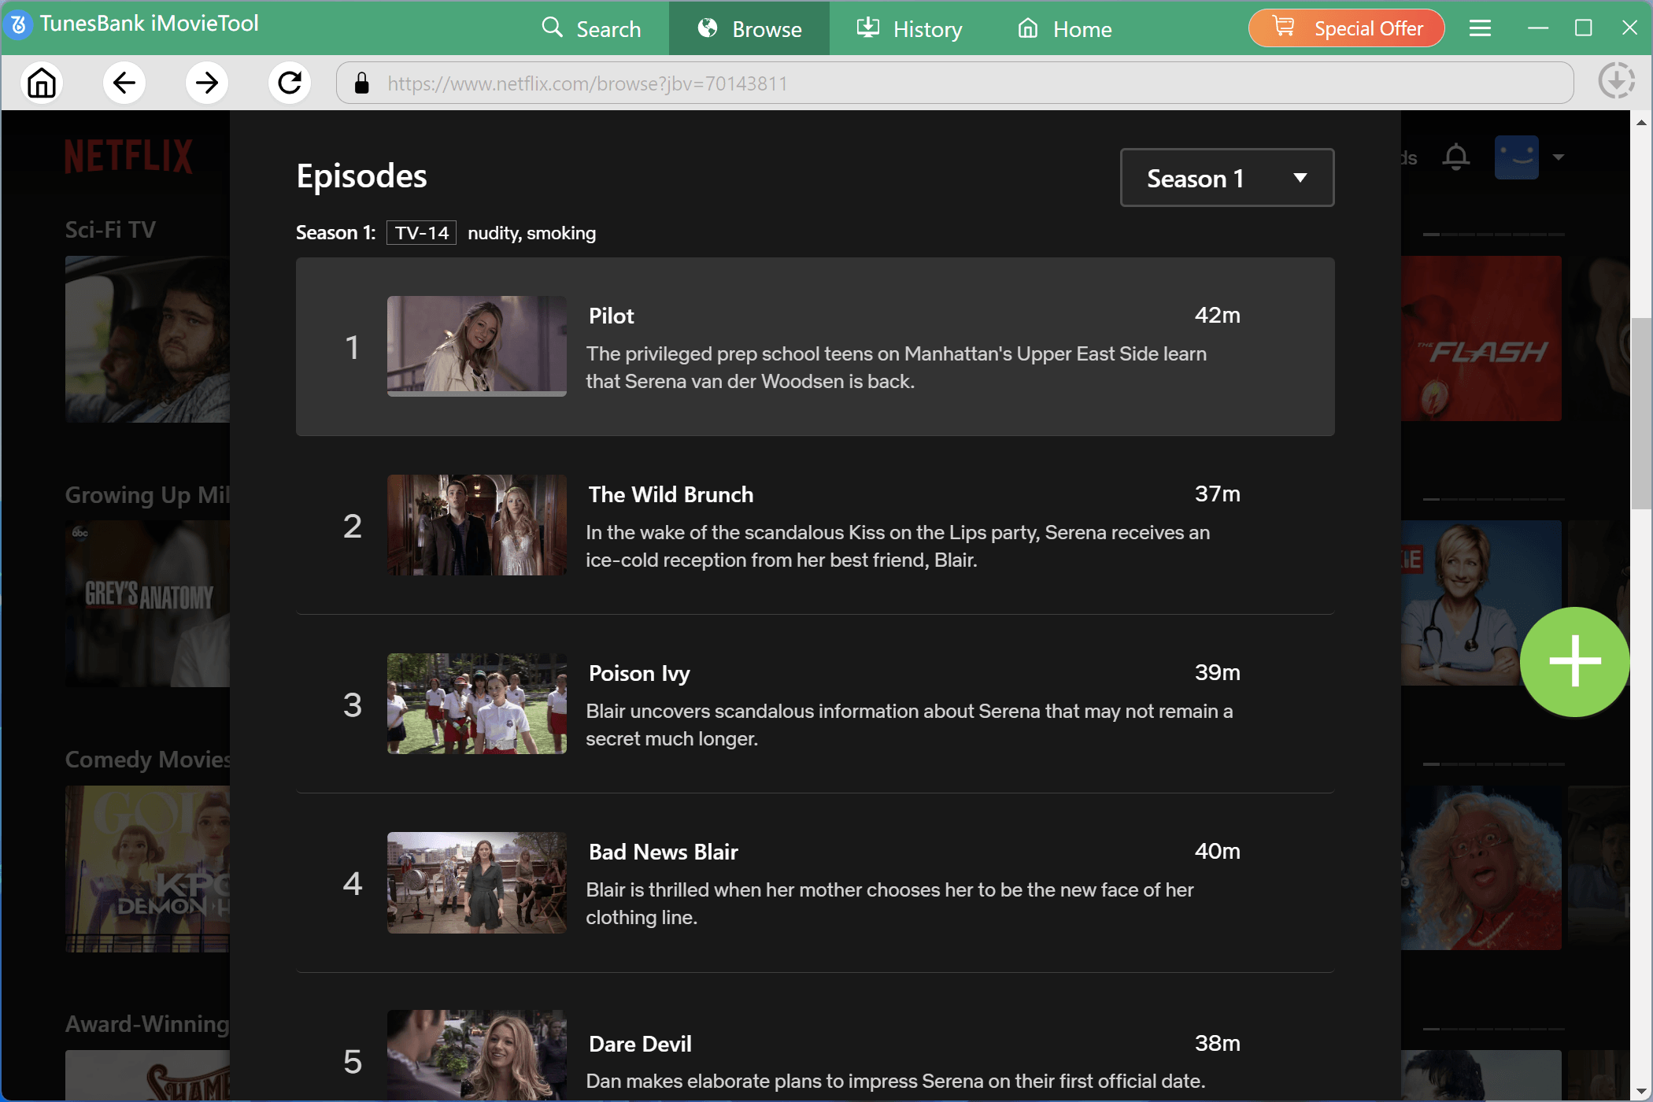Reload the page with refresh icon

pos(290,83)
